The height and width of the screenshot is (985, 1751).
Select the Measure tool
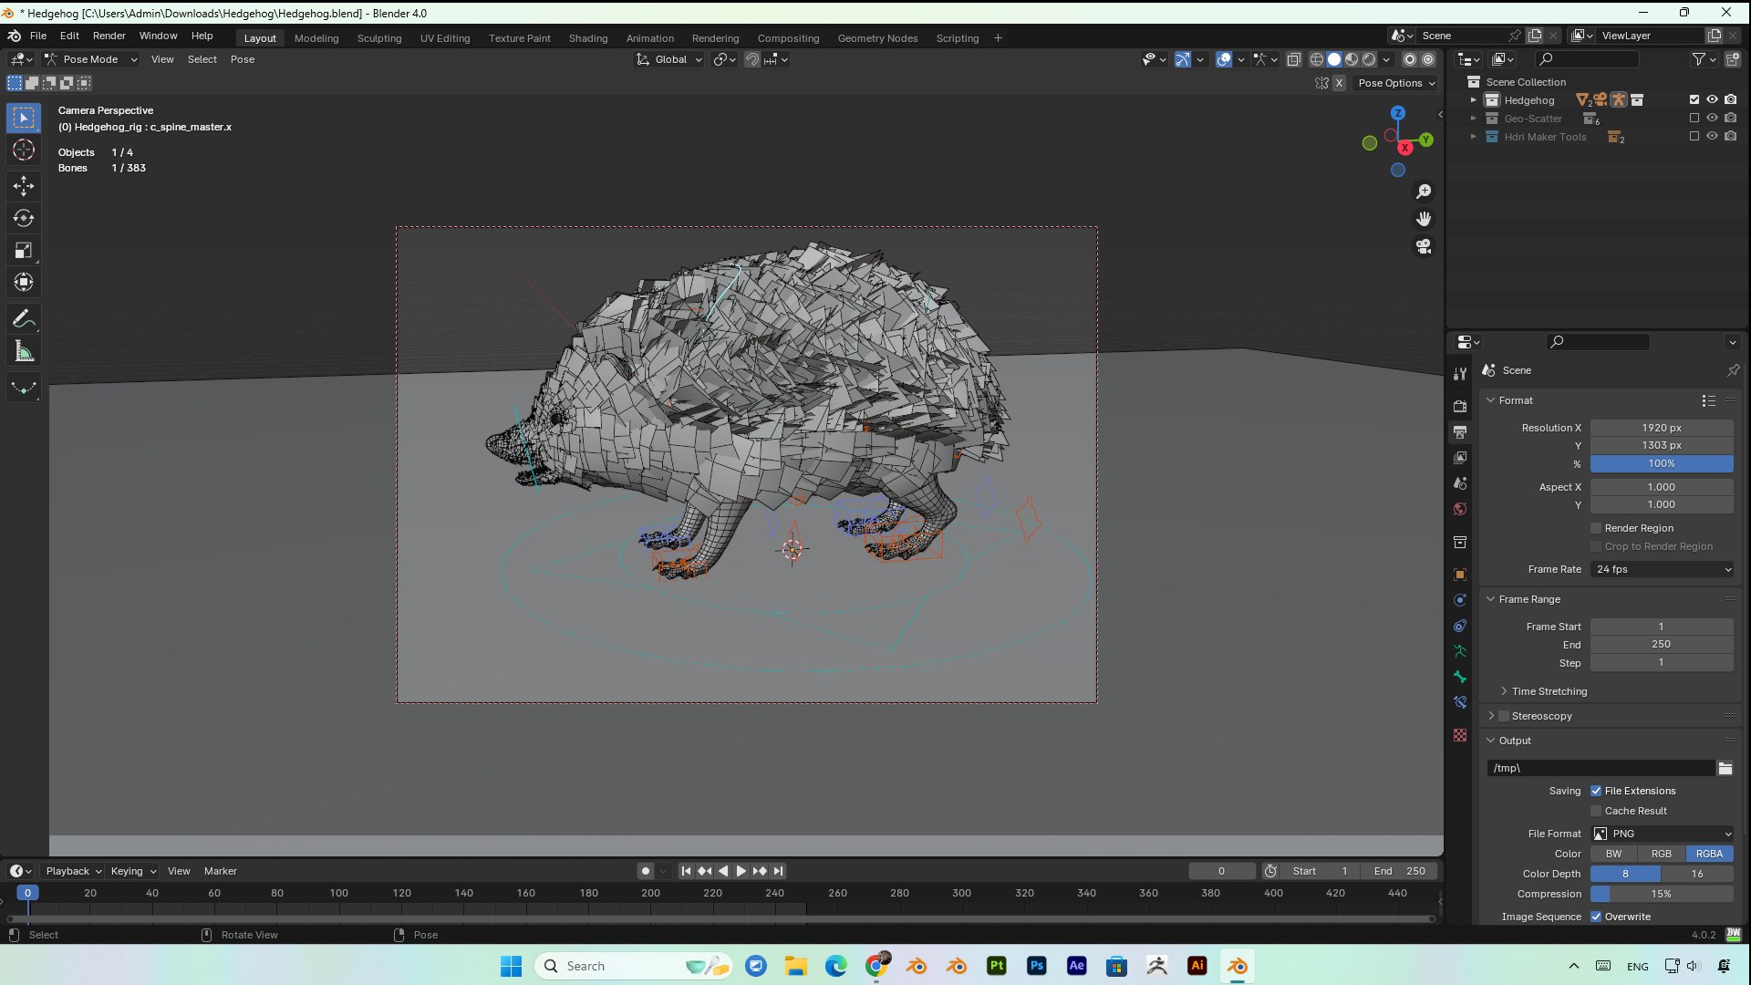pos(24,351)
